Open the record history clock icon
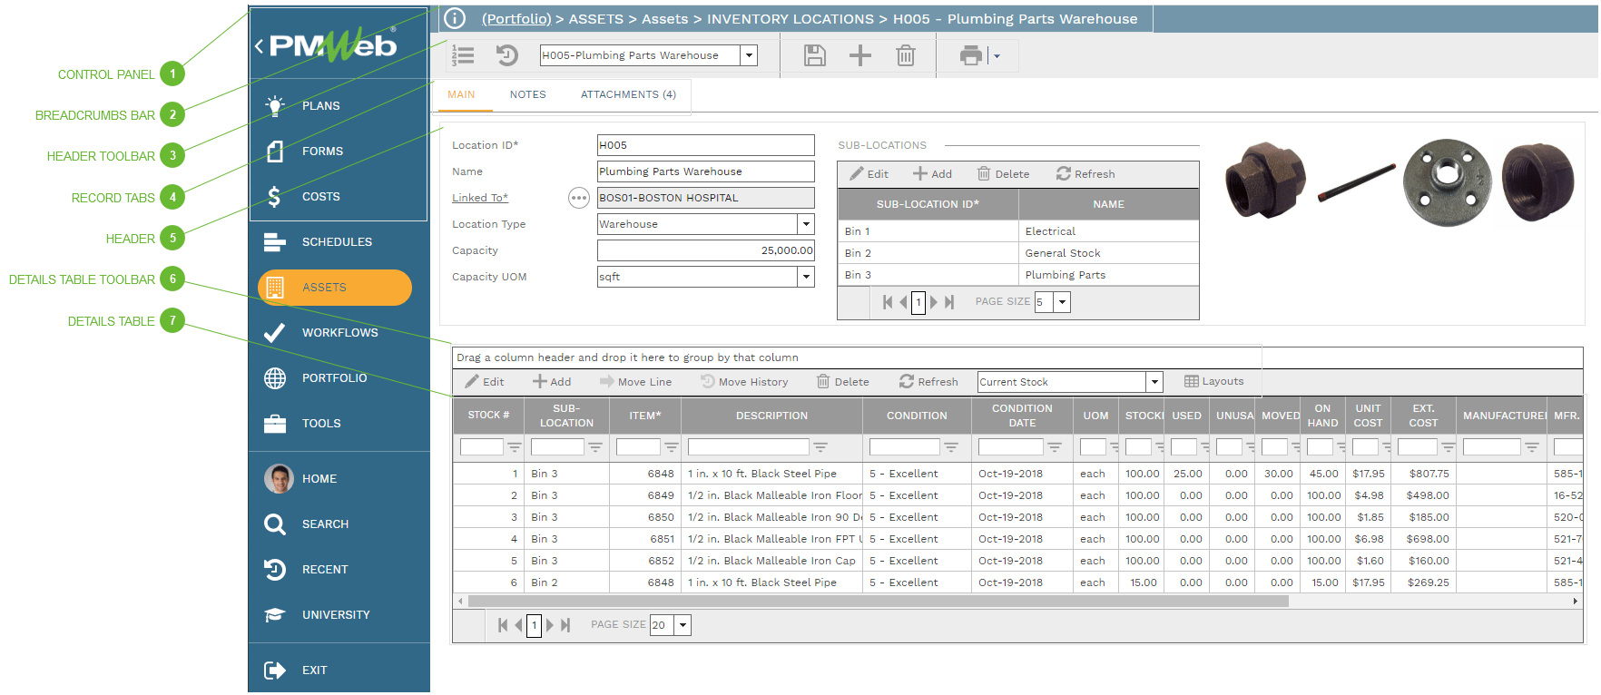Screen dimensions: 1601x695 506,55
